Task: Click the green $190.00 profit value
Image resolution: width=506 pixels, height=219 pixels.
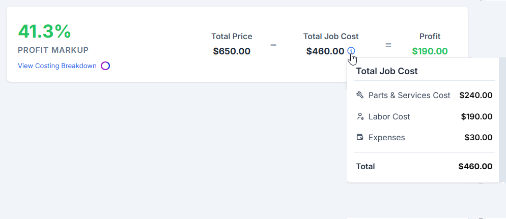Action: [x=430, y=51]
